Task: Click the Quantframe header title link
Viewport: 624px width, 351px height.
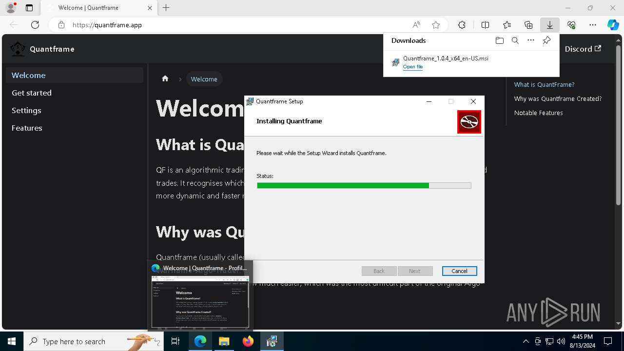Action: coord(52,49)
